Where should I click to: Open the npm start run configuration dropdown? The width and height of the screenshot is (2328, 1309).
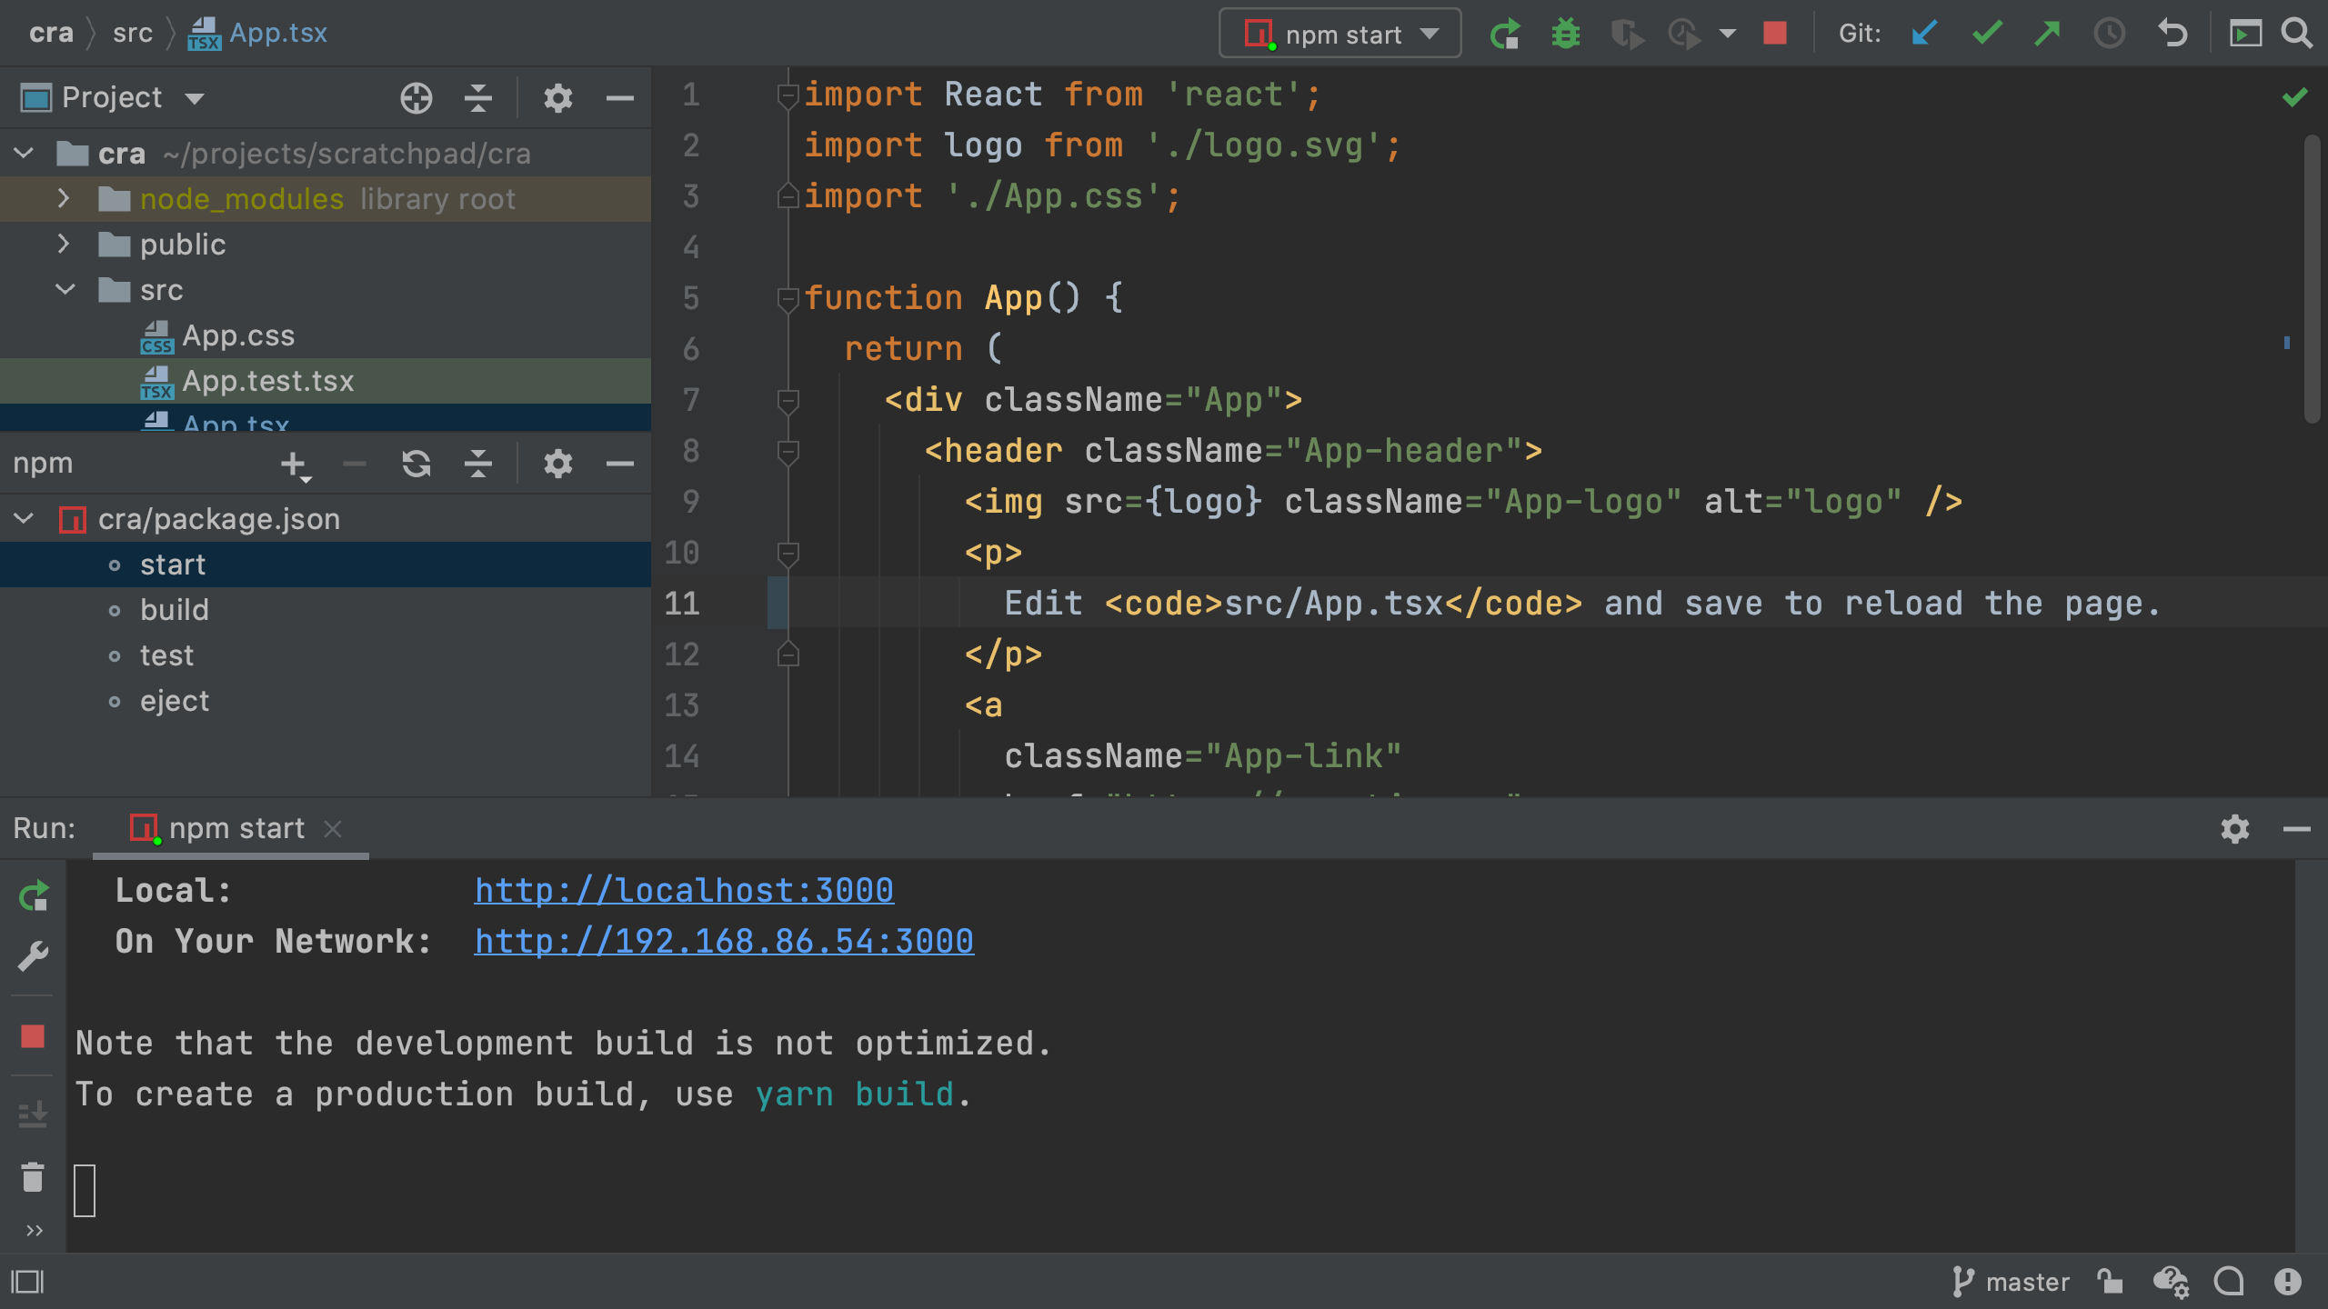click(1340, 34)
